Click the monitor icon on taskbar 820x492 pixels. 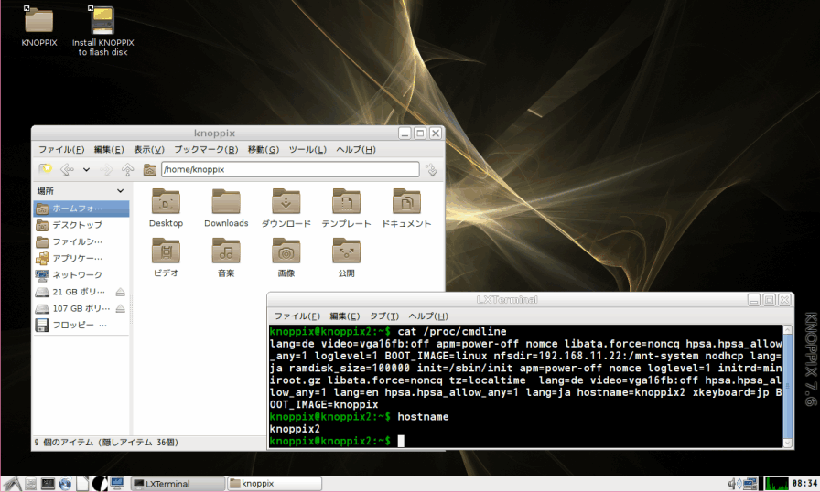pyautogui.click(x=116, y=484)
